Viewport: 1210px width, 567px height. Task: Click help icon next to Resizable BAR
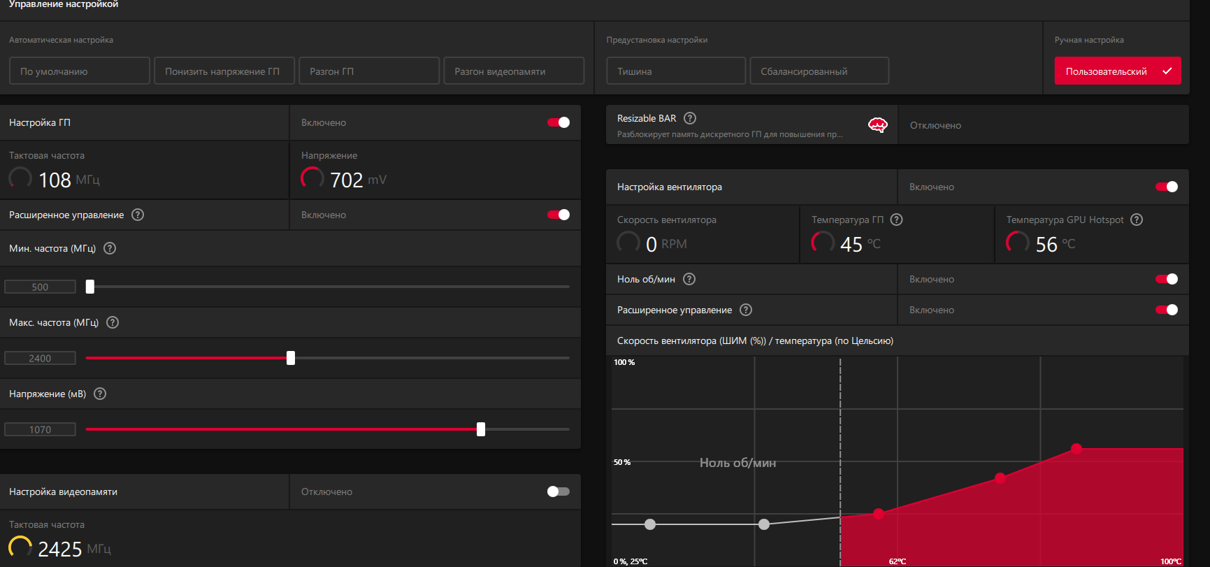(690, 118)
